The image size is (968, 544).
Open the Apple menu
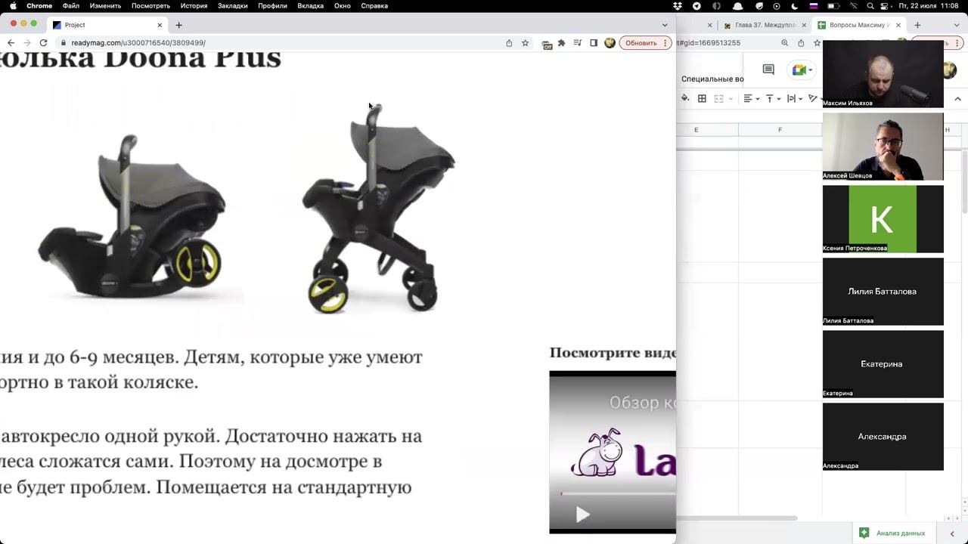point(13,6)
